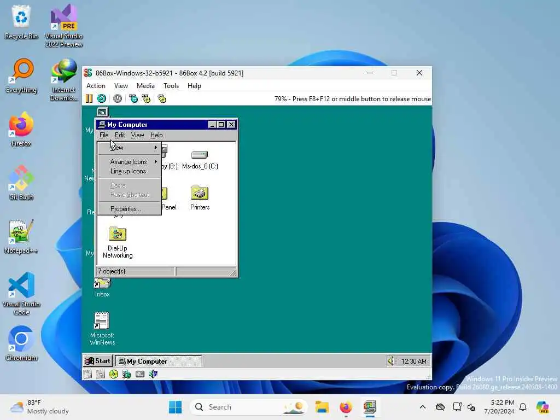Click the CD-ROM disc status bar icon
The image size is (560, 420).
114,374
